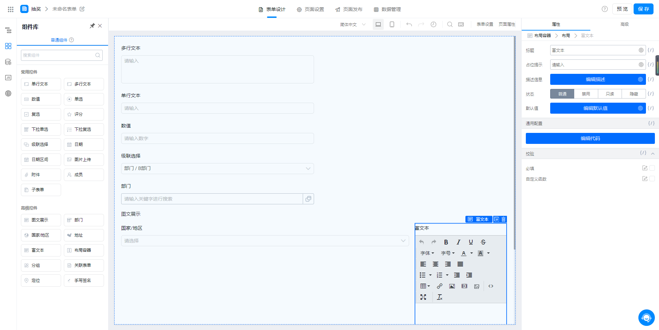Switch to 页面设置 tab
This screenshot has width=659, height=330.
(x=310, y=9)
